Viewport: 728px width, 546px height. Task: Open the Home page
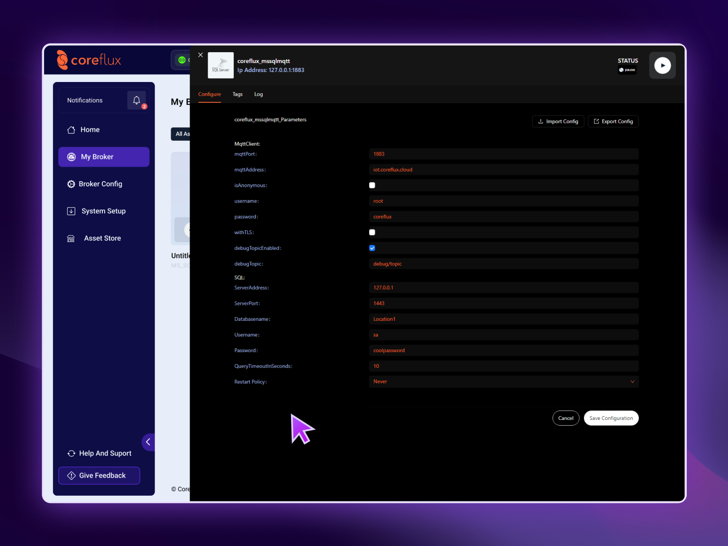(x=90, y=130)
